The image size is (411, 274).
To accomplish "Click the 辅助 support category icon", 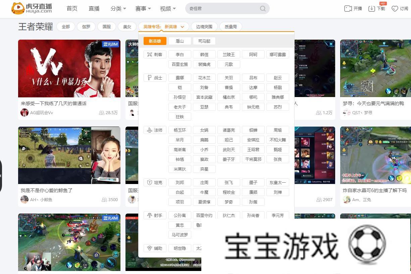I will click(150, 248).
